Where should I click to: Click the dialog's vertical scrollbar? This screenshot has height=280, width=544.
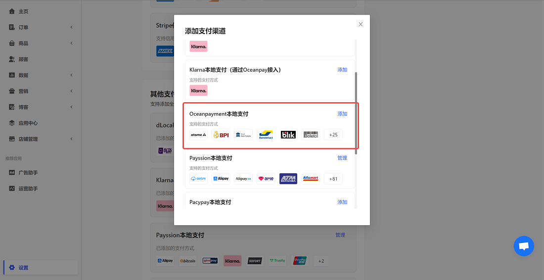point(356,113)
